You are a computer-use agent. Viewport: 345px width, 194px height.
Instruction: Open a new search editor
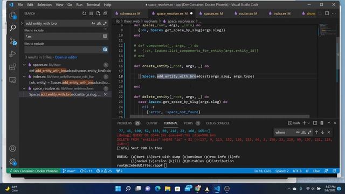pos(98,13)
